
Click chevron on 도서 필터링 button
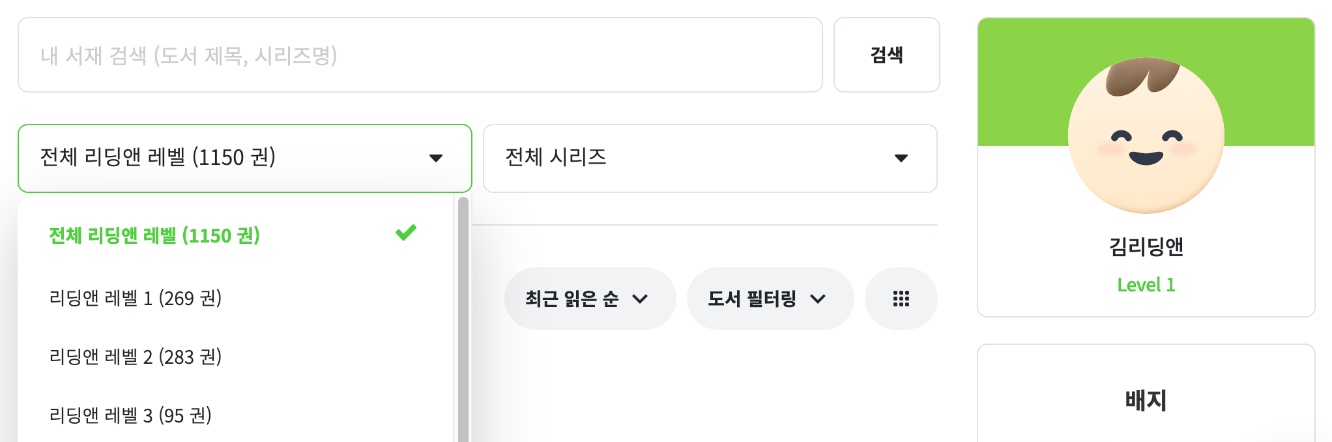pos(818,299)
